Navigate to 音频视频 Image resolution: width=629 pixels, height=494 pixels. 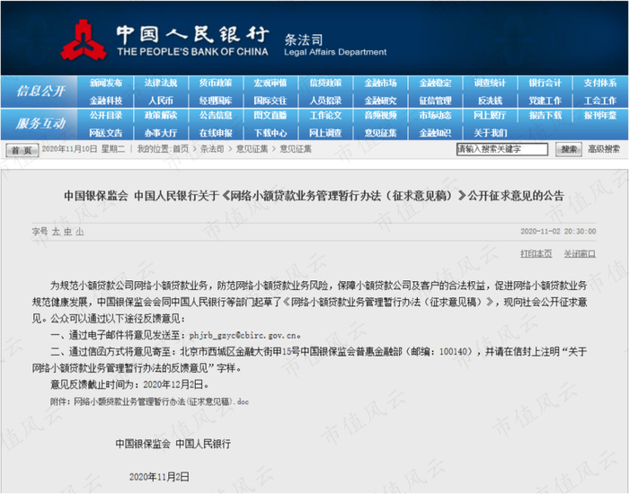click(x=380, y=116)
